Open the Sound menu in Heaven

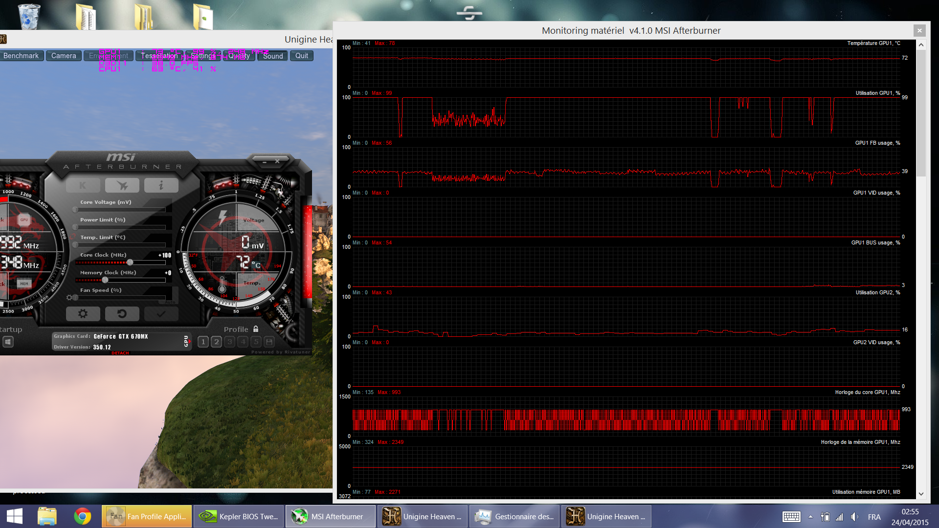pos(273,56)
